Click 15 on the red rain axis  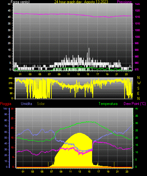click(12, 138)
